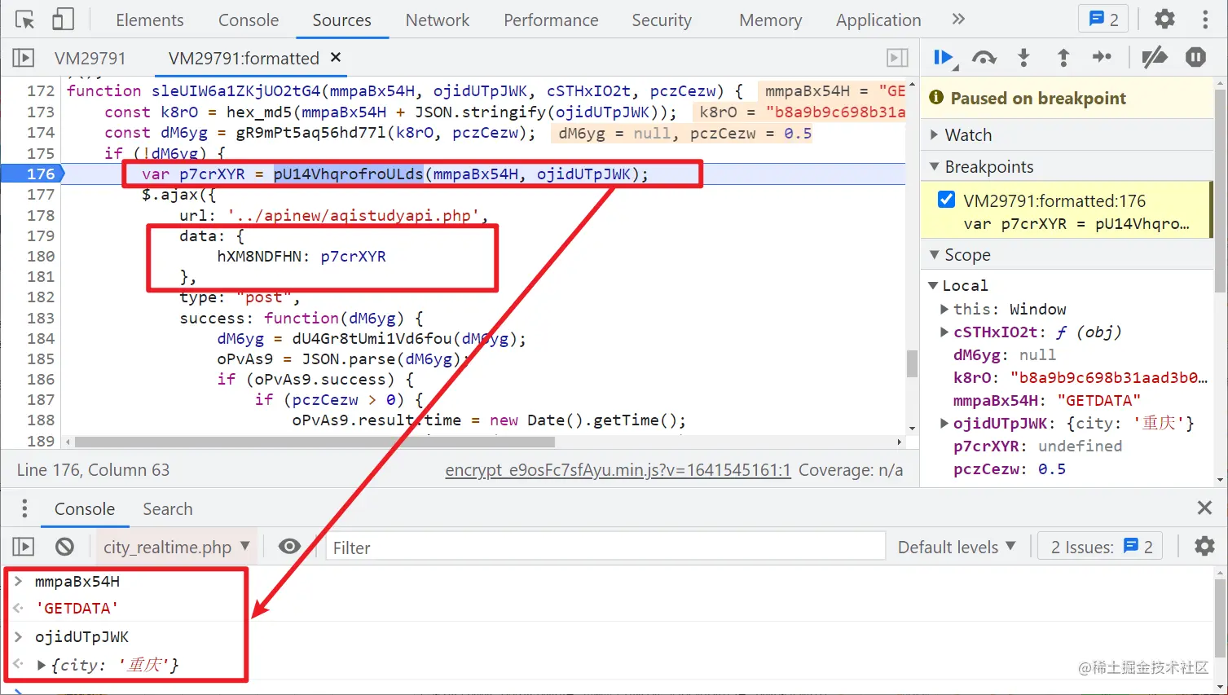Expand the cSTHxIO2t function entry

click(x=944, y=332)
